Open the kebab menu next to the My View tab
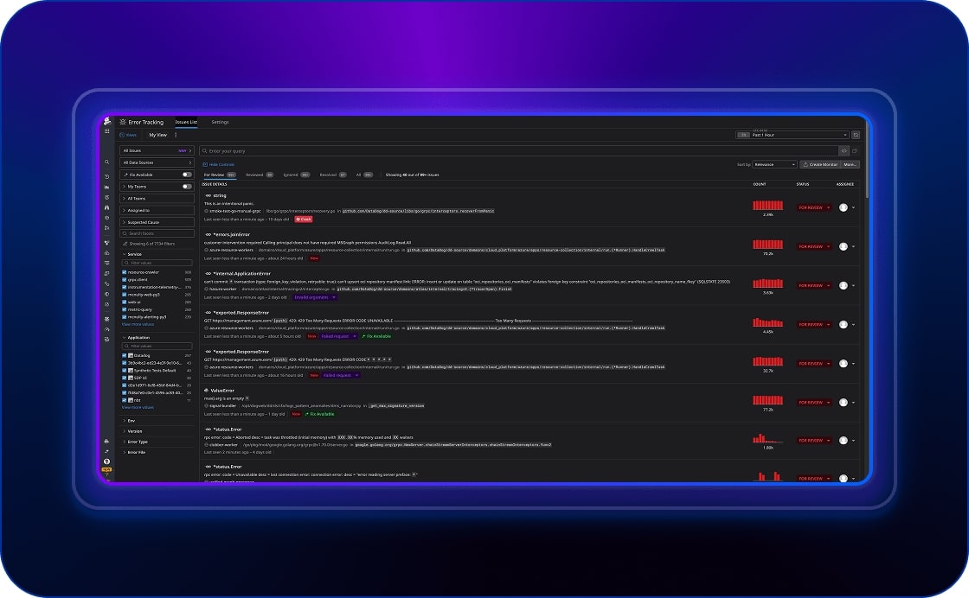 (x=176, y=135)
